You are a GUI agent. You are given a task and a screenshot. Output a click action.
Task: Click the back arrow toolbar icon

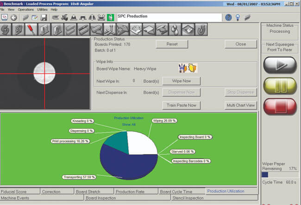click(x=13, y=18)
